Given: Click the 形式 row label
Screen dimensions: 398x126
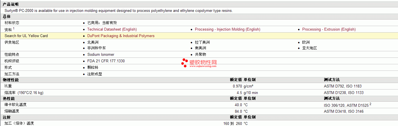Looking at the screenshot, I should click(8, 67).
